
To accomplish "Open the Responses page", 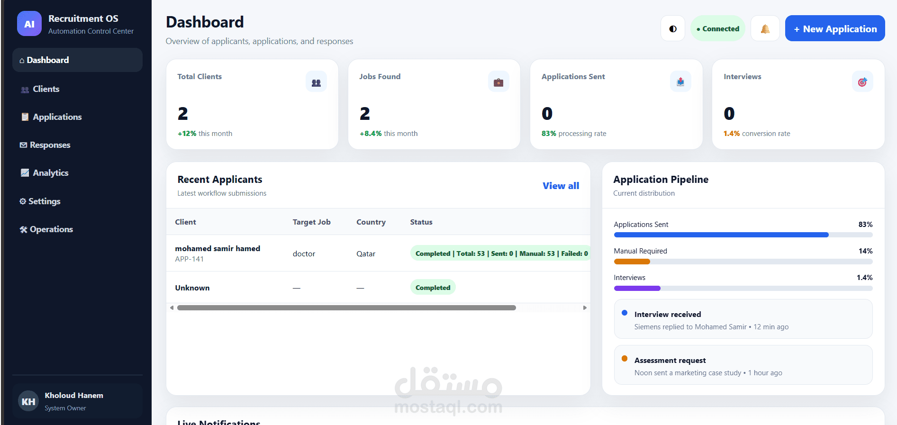I will 77,145.
